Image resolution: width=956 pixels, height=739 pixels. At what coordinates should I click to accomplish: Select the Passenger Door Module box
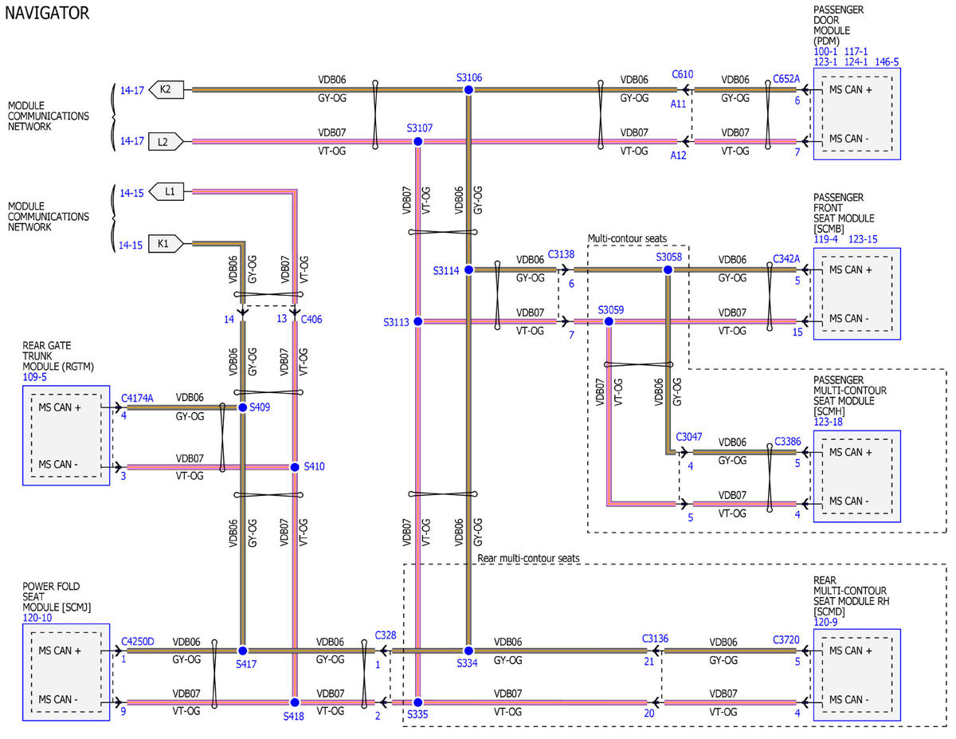coord(856,114)
